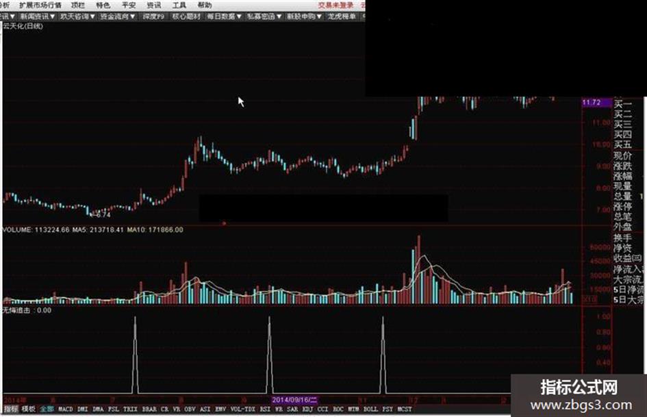Switch to the WR indicator
Screen dimensions: 647x417
[x=279, y=409]
